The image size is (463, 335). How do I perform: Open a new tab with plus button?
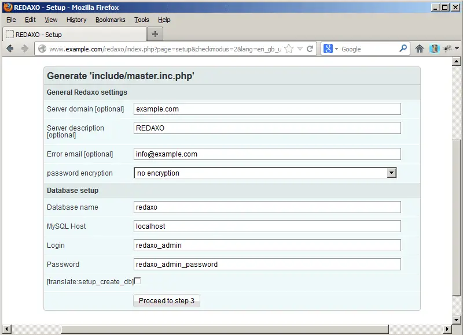(155, 34)
